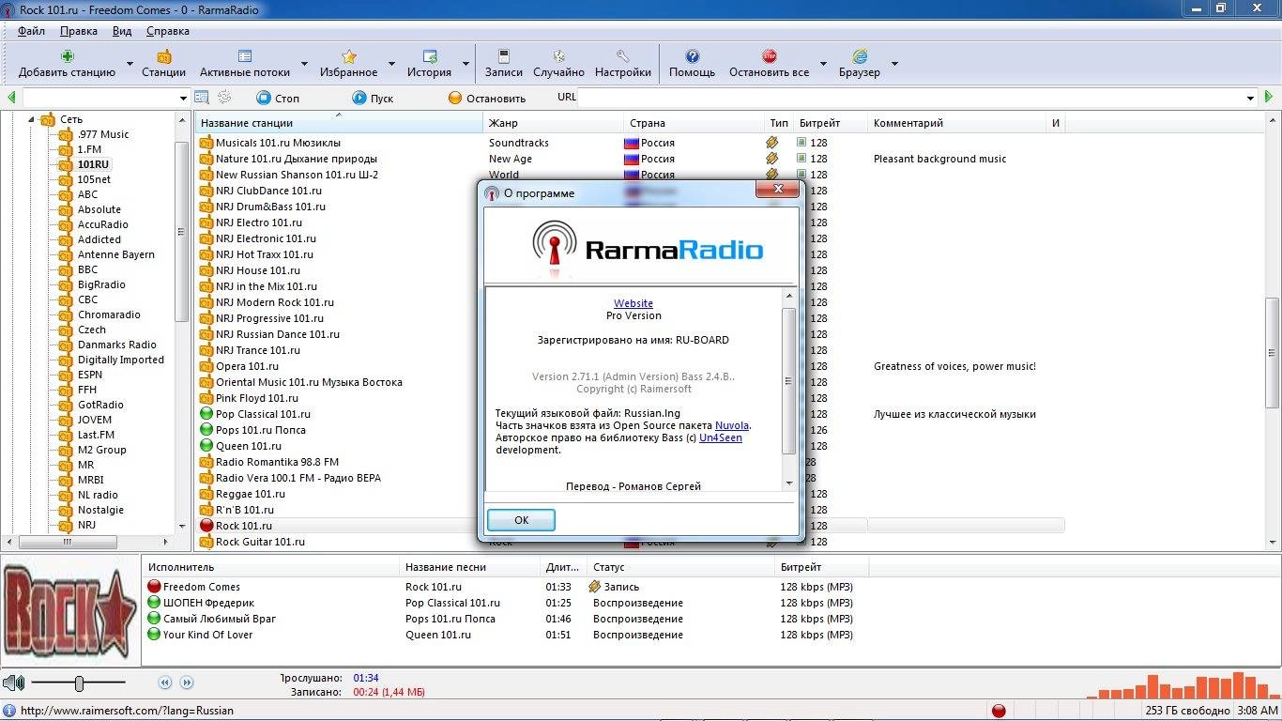
Task: Click the Rock station logo thumbnail
Action: pyautogui.click(x=70, y=611)
